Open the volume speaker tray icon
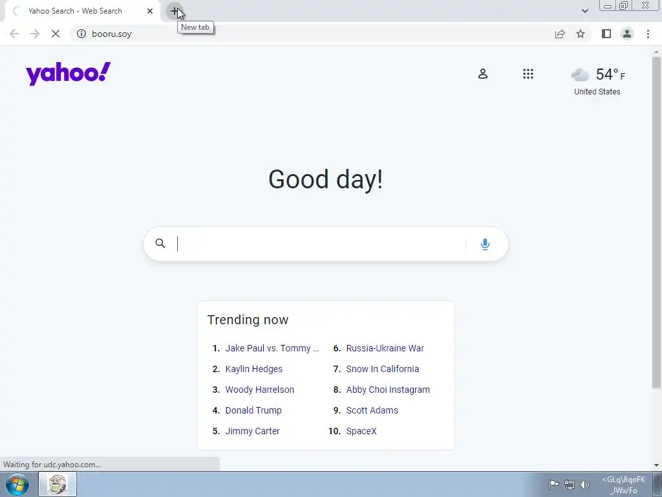 584,485
